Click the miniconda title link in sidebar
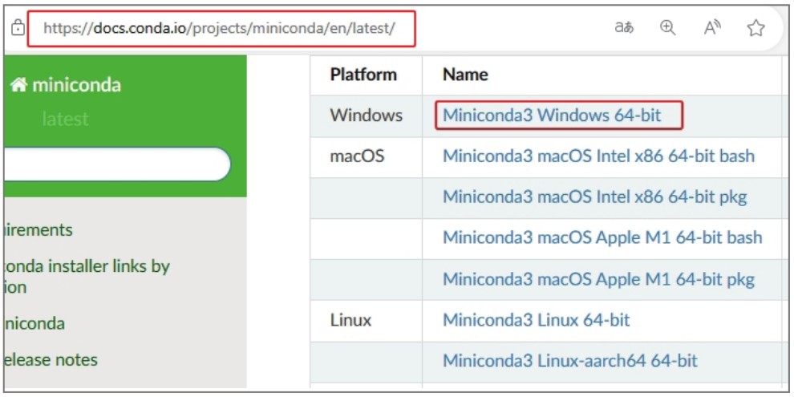 point(76,85)
